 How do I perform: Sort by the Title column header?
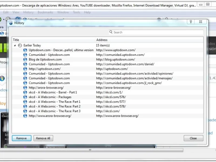click(x=53, y=40)
